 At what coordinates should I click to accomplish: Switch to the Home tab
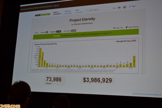pos(36,33)
